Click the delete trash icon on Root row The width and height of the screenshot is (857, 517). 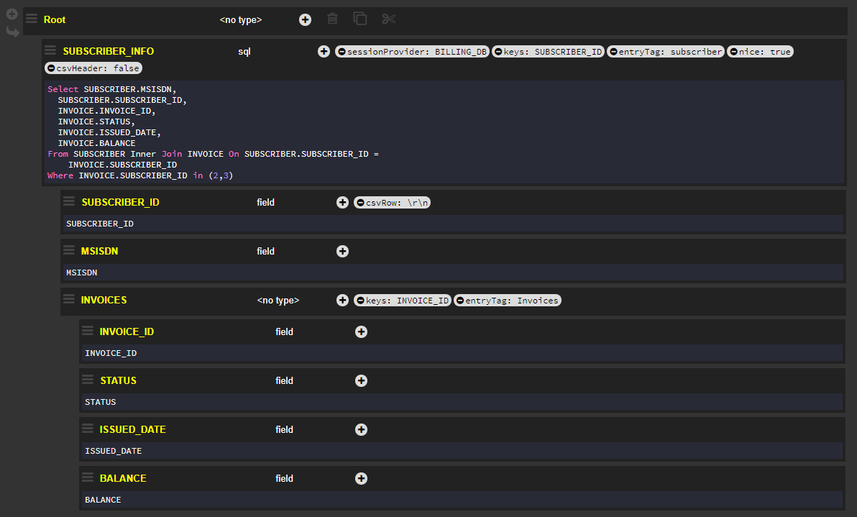point(332,19)
